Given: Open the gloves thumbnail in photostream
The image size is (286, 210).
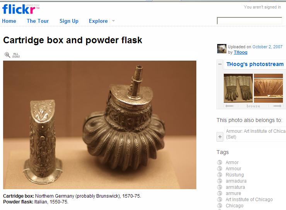Looking at the screenshot, I should pos(238,88).
